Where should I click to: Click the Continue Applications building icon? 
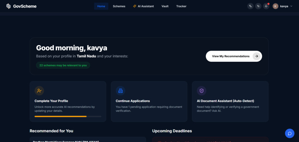121,91
